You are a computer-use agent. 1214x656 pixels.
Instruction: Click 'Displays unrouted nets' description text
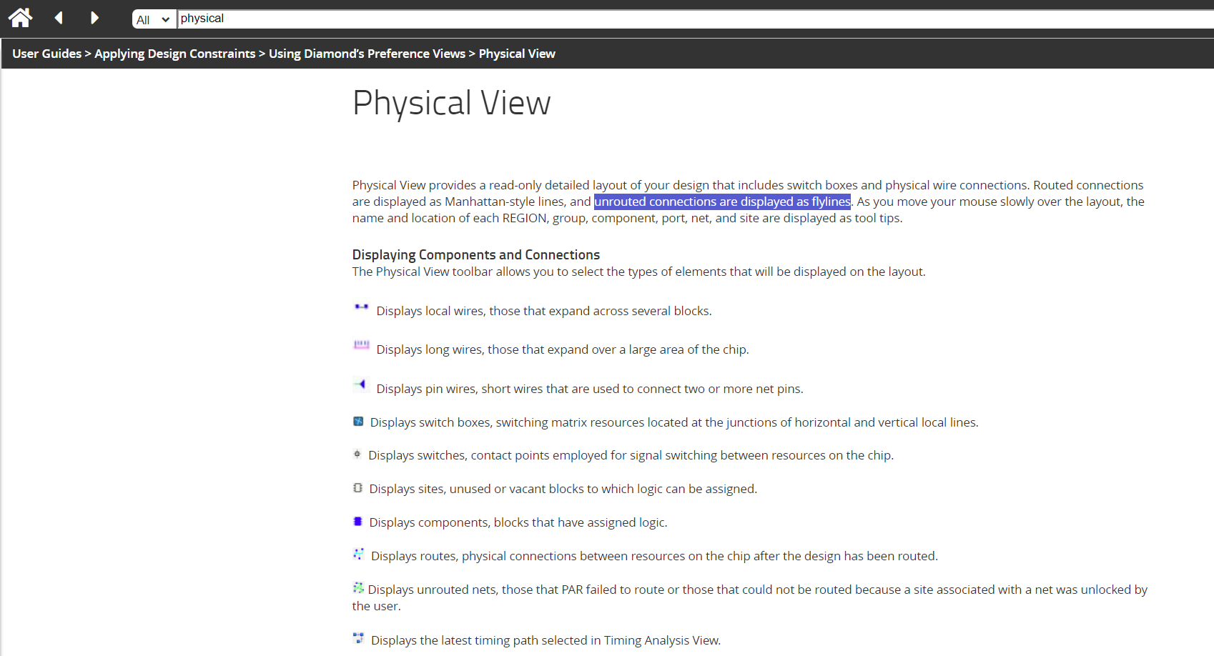750,597
